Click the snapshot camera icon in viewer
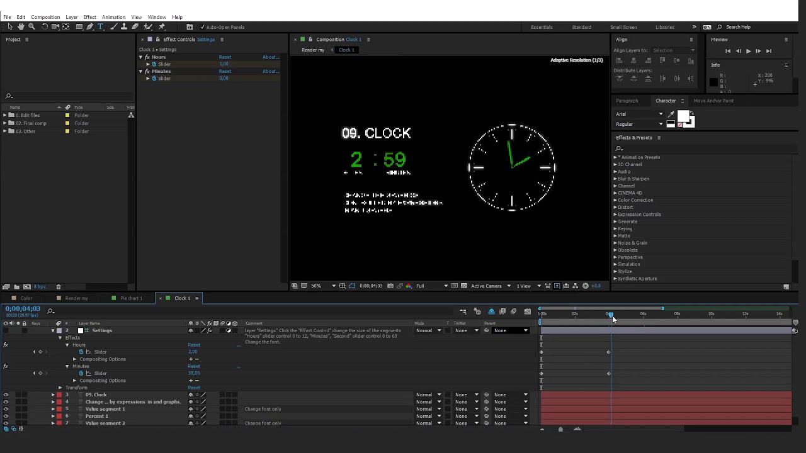This screenshot has height=453, width=806. pyautogui.click(x=390, y=286)
